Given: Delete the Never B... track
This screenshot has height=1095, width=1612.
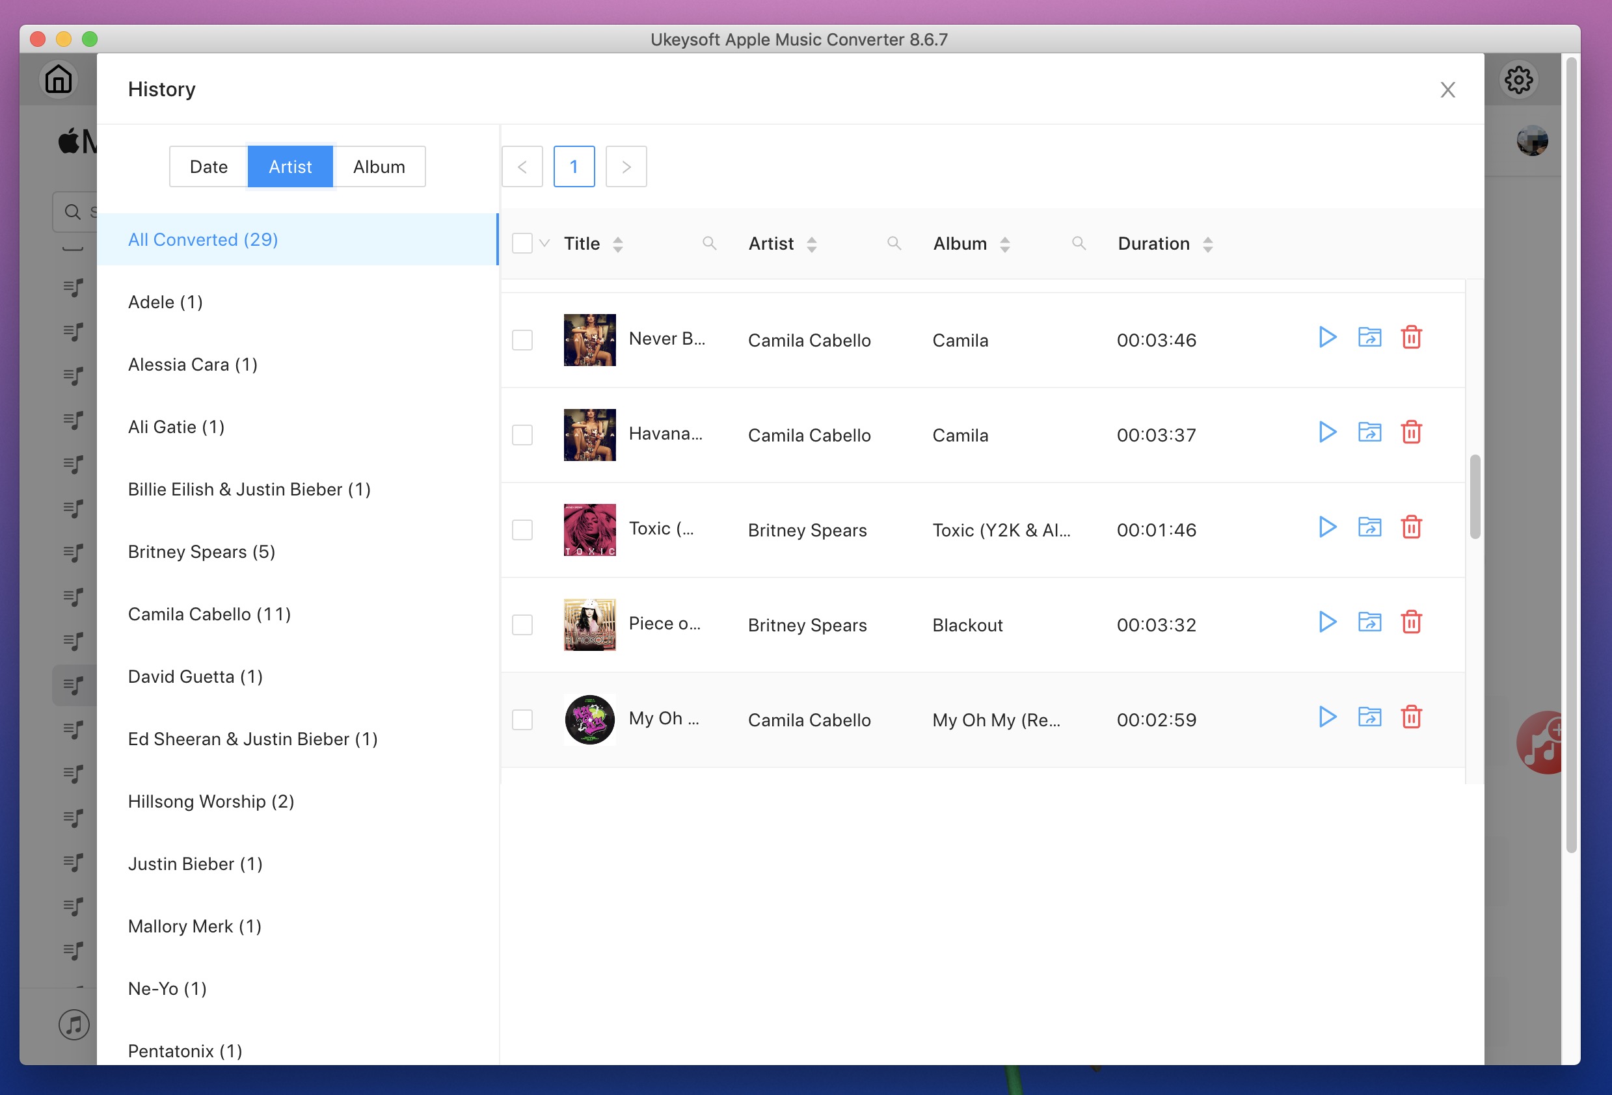Looking at the screenshot, I should pyautogui.click(x=1412, y=337).
